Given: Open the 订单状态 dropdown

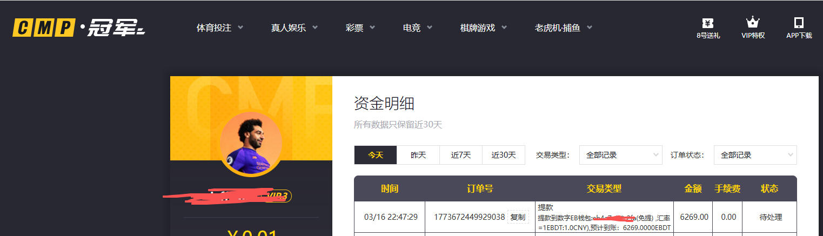Looking at the screenshot, I should point(755,155).
